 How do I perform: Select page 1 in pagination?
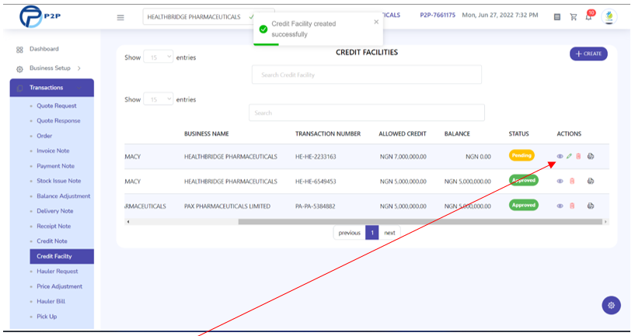(372, 233)
